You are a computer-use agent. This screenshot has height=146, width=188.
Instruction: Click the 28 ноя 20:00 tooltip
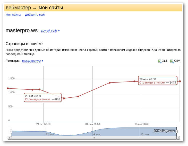(158, 80)
